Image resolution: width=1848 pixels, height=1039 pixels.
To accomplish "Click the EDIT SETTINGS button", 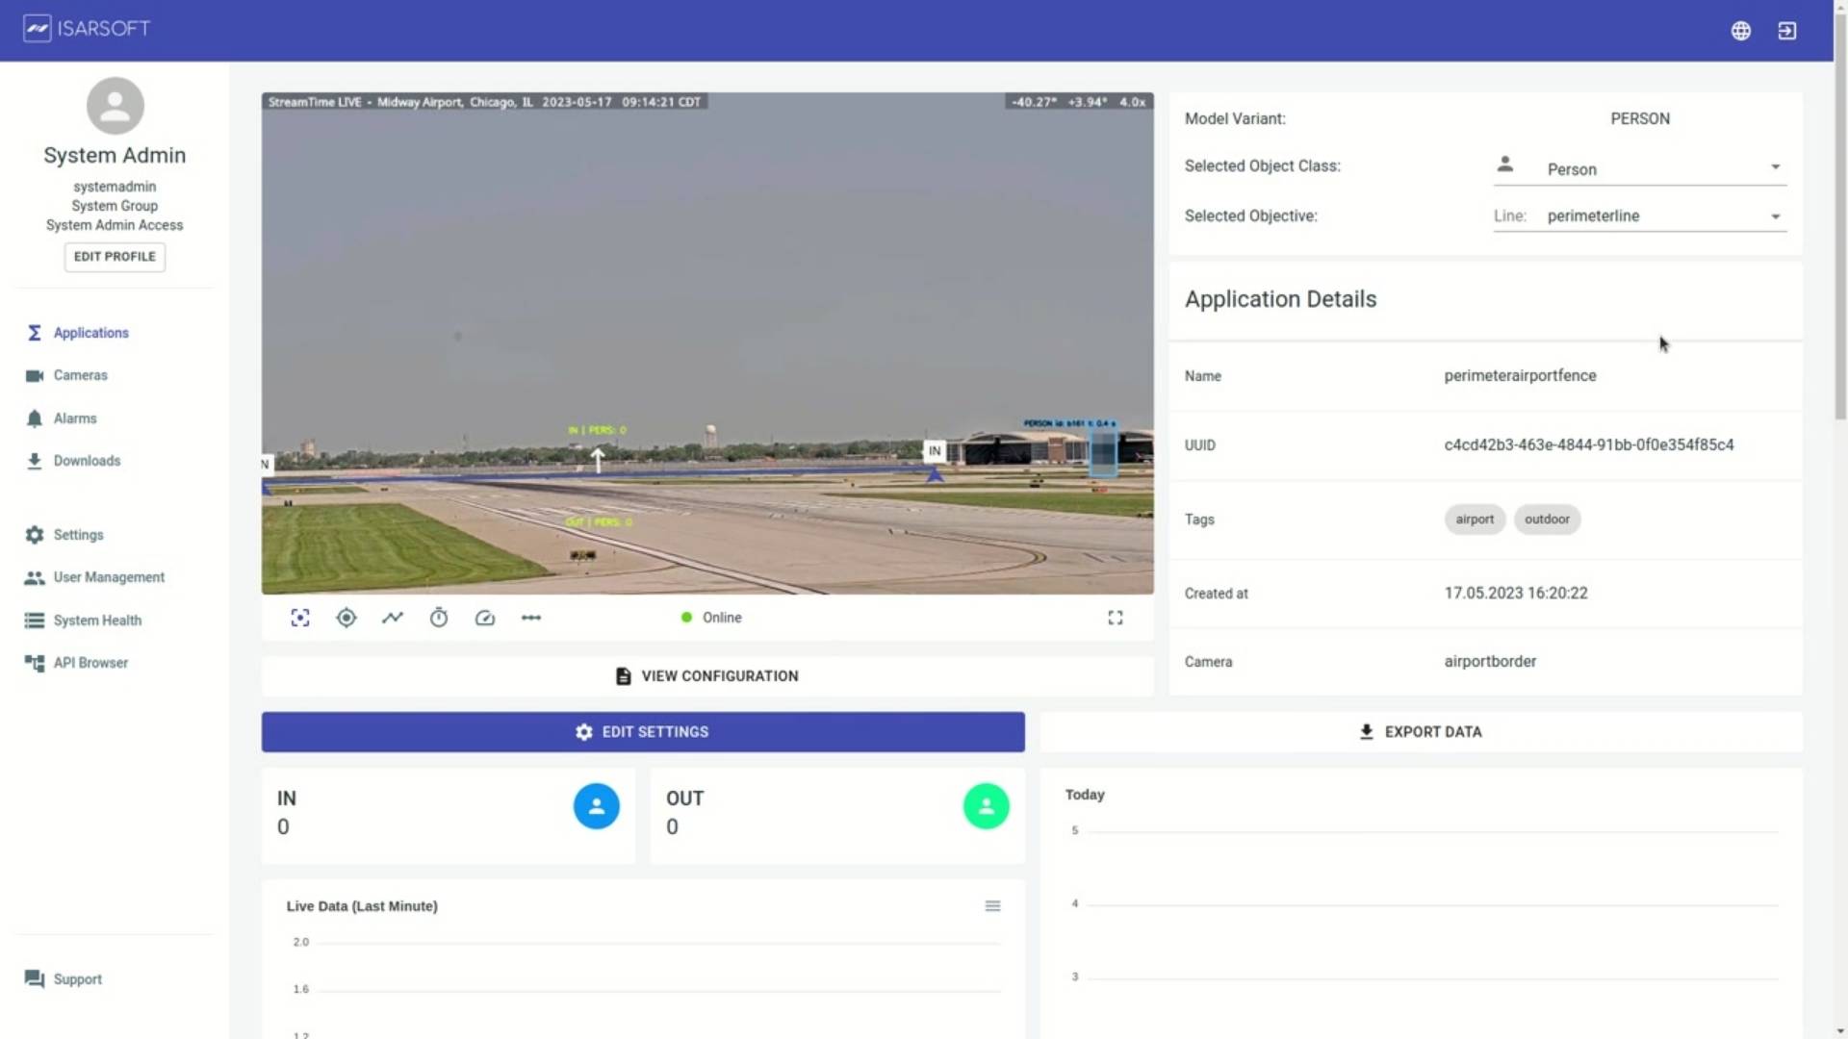I will pyautogui.click(x=642, y=731).
